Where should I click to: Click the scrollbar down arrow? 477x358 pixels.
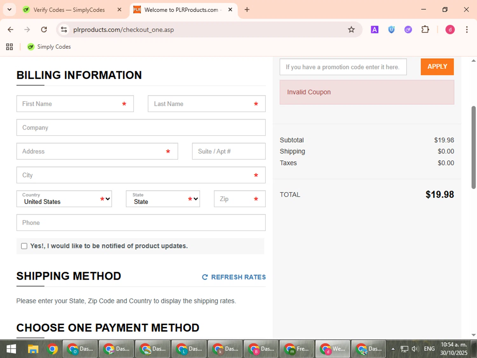pos(474,335)
